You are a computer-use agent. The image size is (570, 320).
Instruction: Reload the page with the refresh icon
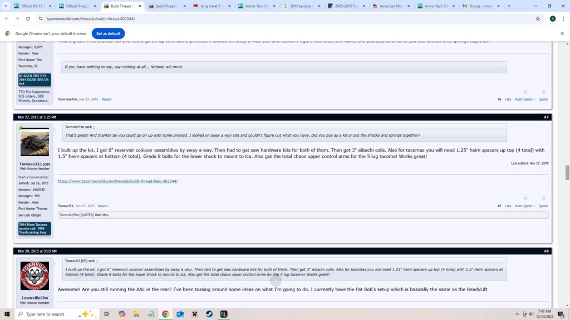point(28,18)
